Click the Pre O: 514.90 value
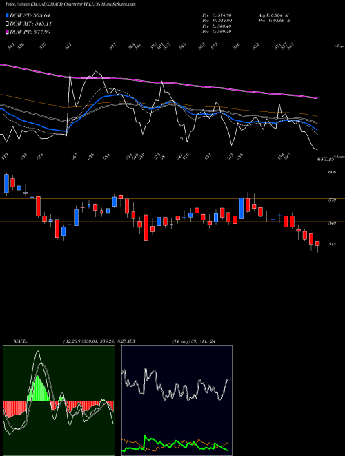Image resolution: width=345 pixels, height=456 pixels. [217, 15]
